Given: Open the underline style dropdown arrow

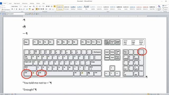Looking at the screenshot, I should click(18, 9).
